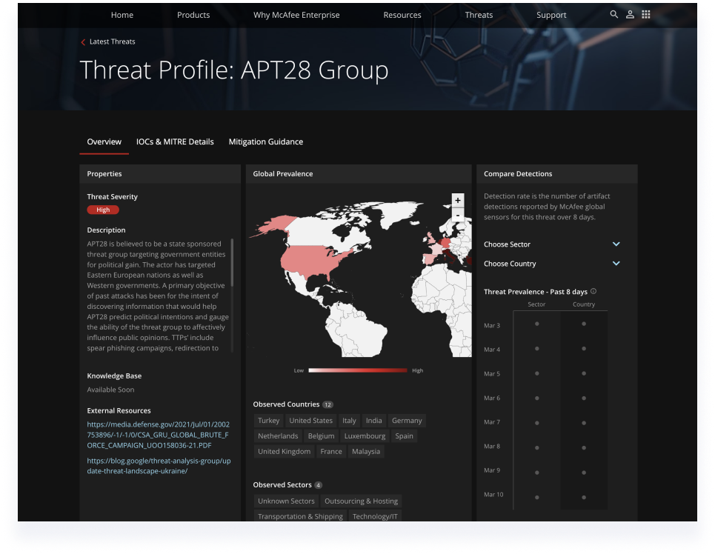Select the Turkey country tag
Viewport: 715px width, 554px height.
coord(268,421)
